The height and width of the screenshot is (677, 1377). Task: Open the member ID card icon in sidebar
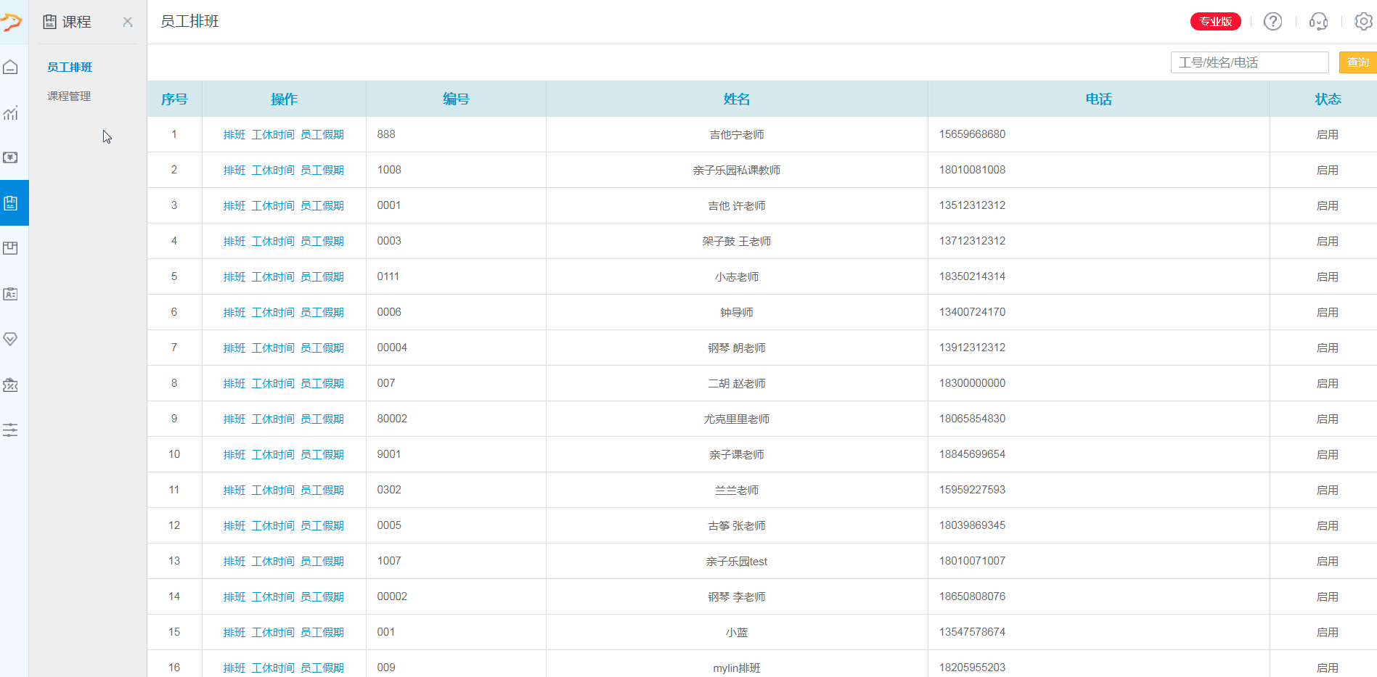(11, 294)
